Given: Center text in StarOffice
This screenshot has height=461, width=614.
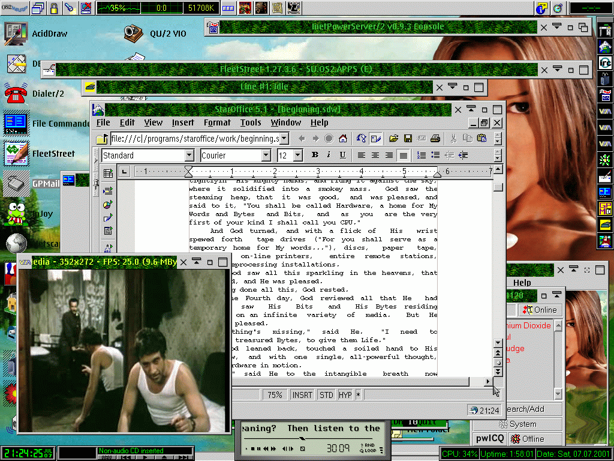Looking at the screenshot, I should 375,155.
